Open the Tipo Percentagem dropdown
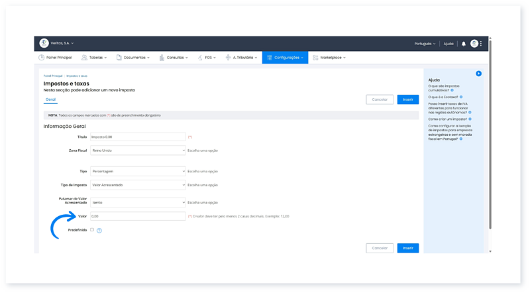The height and width of the screenshot is (293, 530). (138, 171)
